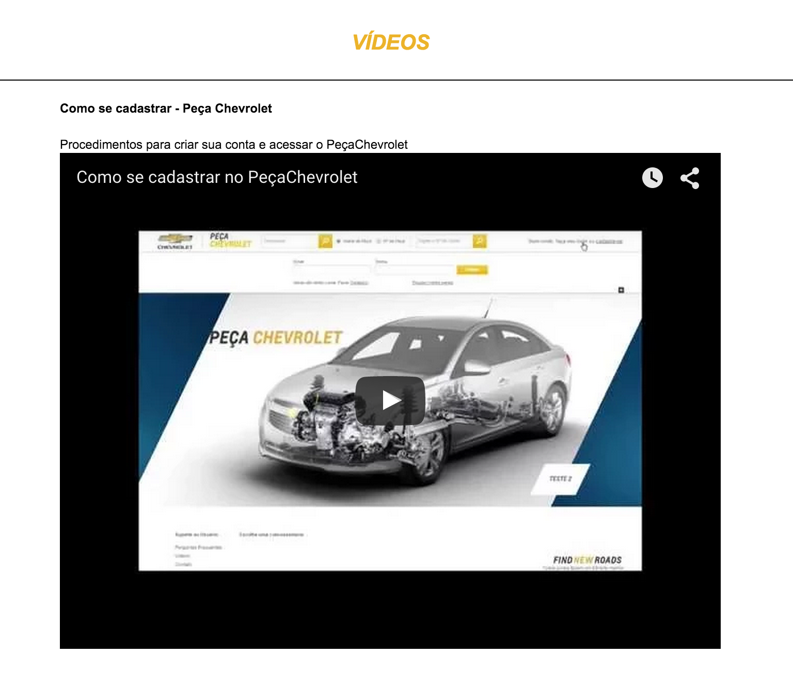Select heading 'Como se cadastrar - Peça Chevrolet'
Image resolution: width=793 pixels, height=685 pixels.
click(x=166, y=108)
